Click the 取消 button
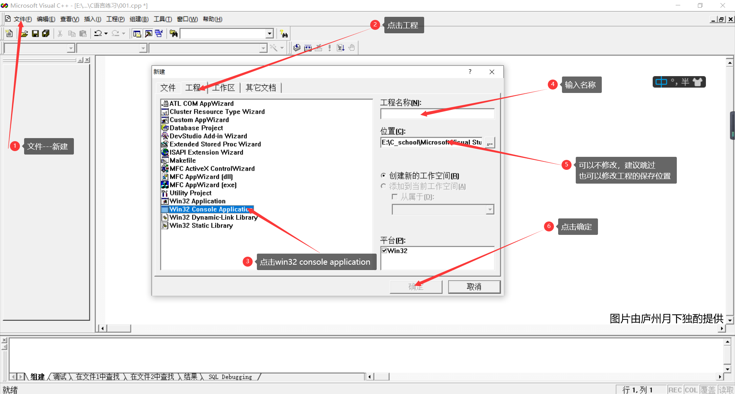The height and width of the screenshot is (394, 735). [474, 287]
